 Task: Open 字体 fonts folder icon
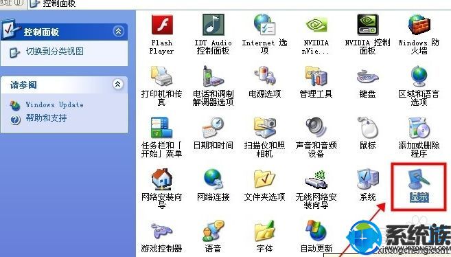264,230
